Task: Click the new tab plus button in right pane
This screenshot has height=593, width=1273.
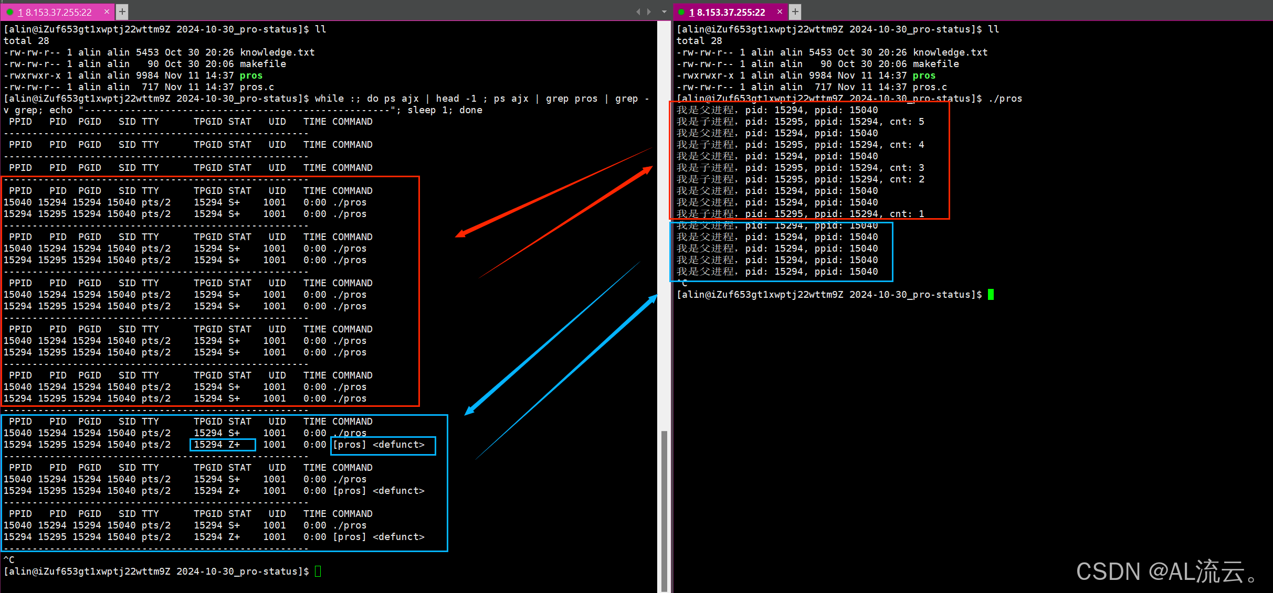Action: click(x=795, y=12)
